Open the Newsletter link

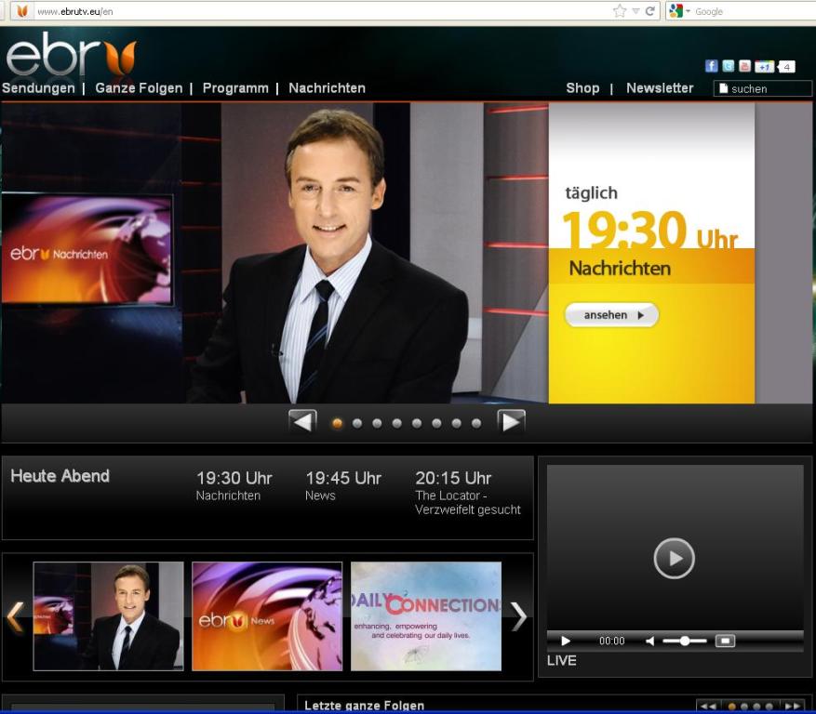coord(660,88)
